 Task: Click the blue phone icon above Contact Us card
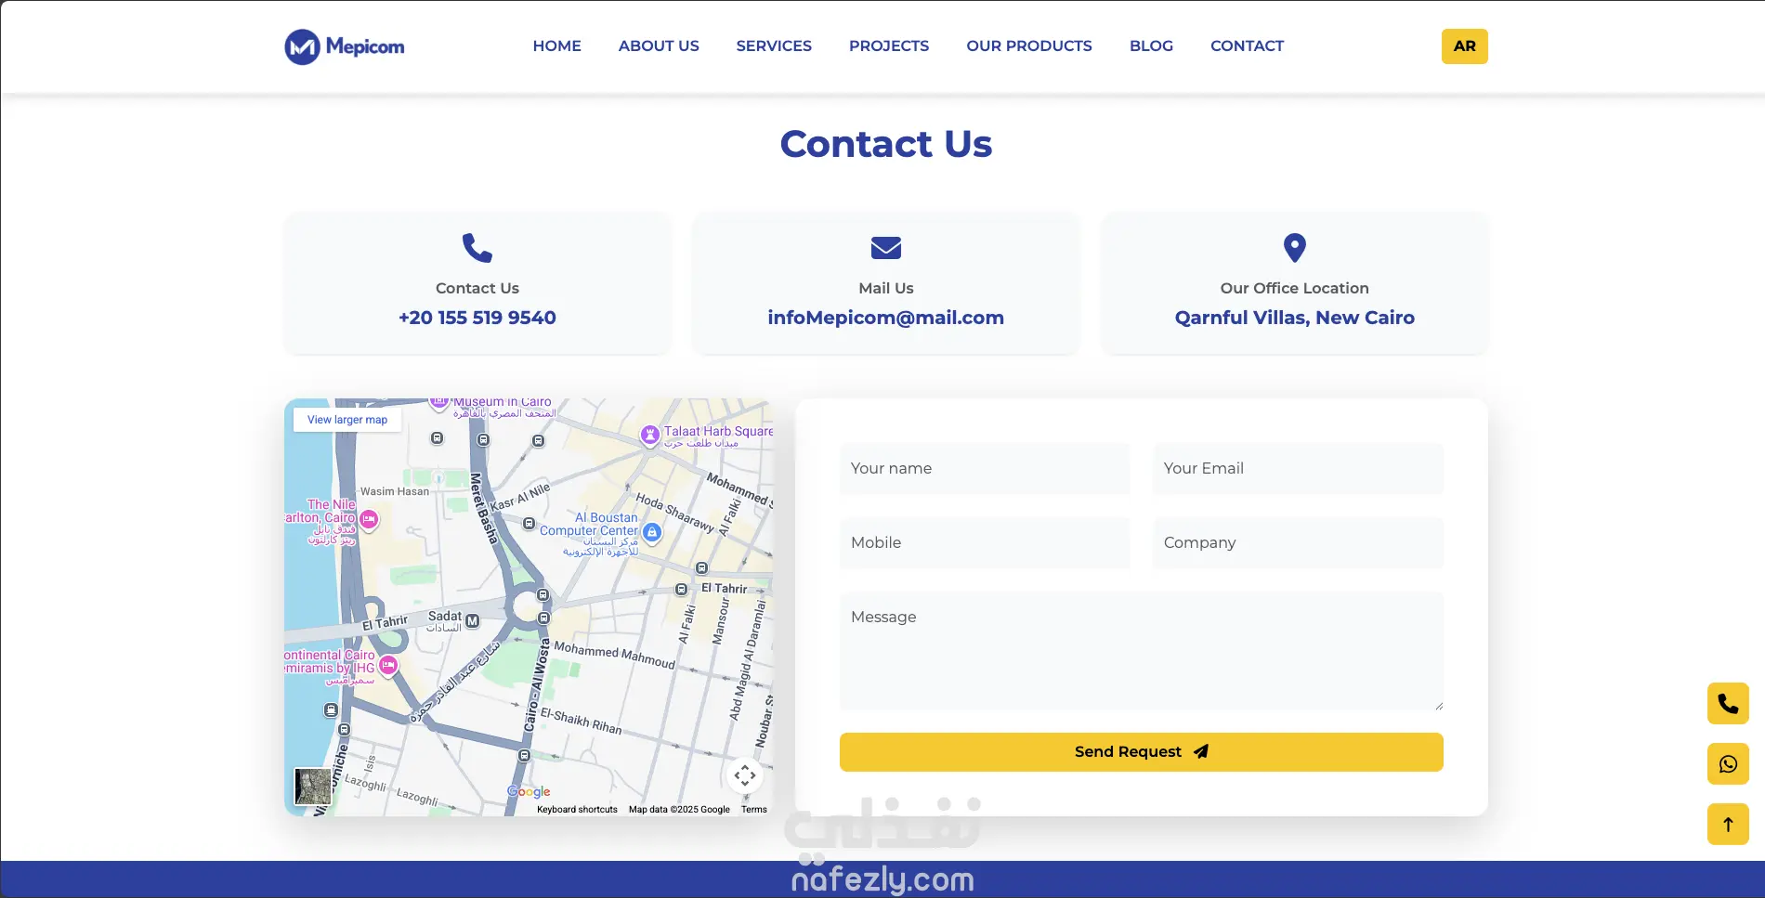[477, 248]
